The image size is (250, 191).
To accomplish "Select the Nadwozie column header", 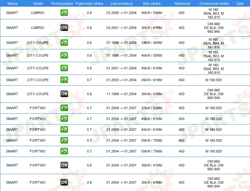I will (x=181, y=3).
